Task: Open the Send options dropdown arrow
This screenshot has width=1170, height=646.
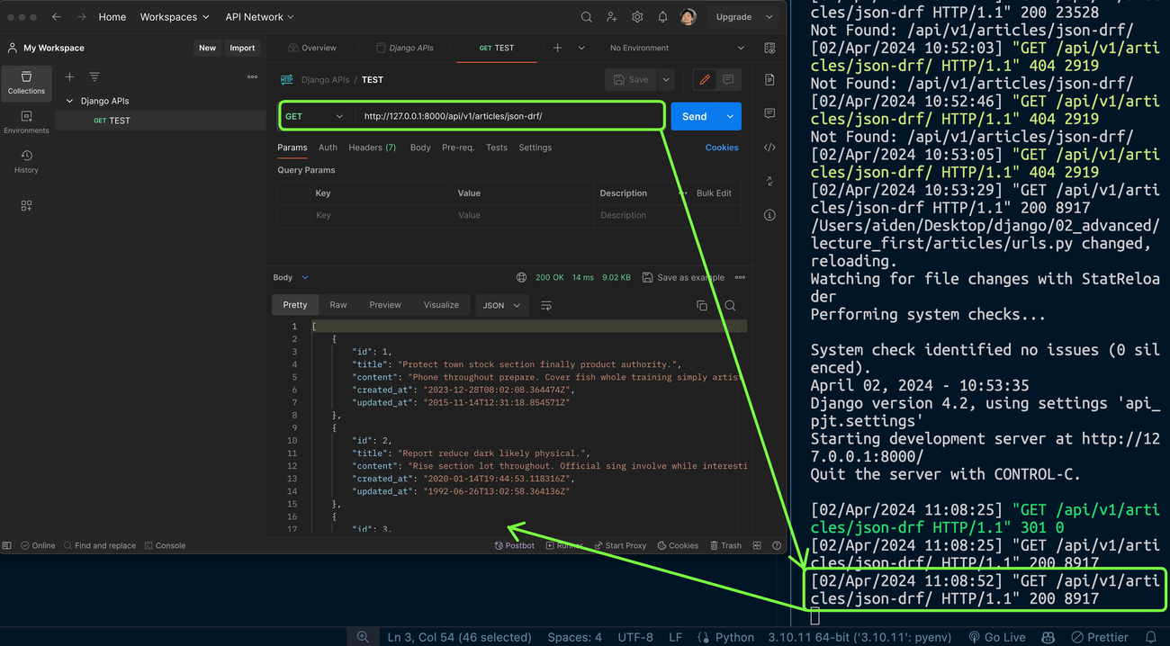Action: [730, 116]
